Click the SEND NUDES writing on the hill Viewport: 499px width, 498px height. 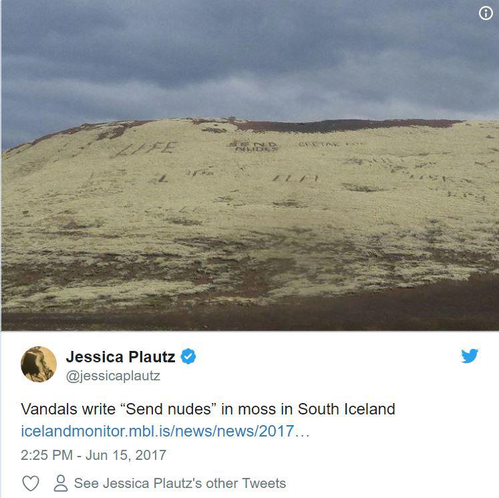coord(254,146)
